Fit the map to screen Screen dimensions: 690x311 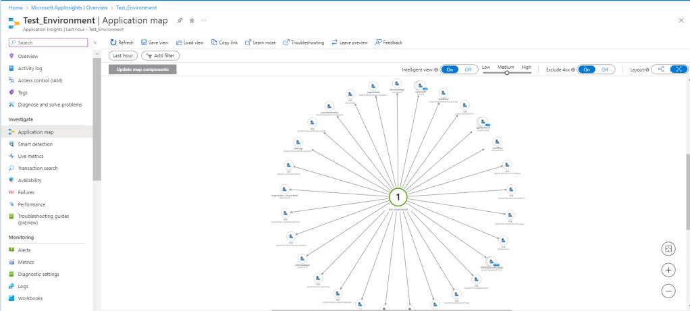(x=668, y=248)
